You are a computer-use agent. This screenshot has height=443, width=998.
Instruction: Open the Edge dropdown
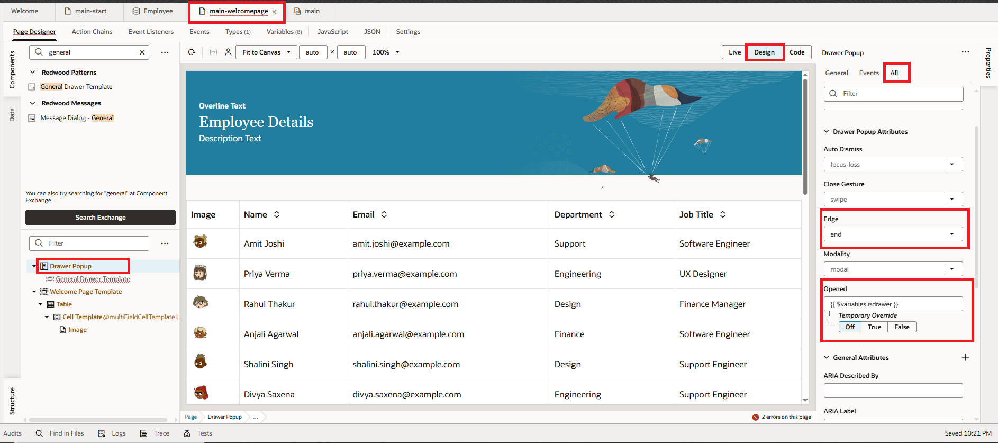click(x=952, y=234)
